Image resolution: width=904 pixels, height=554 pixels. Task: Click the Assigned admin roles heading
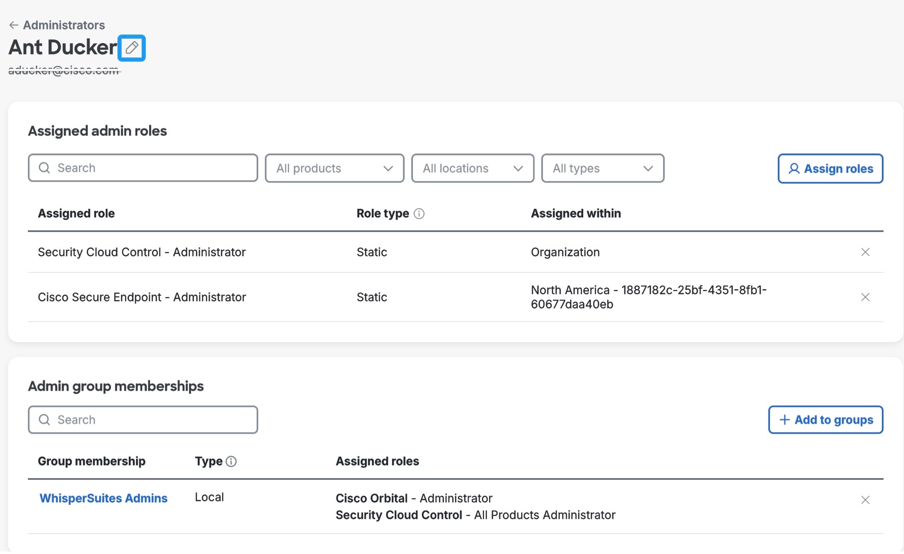pos(97,131)
